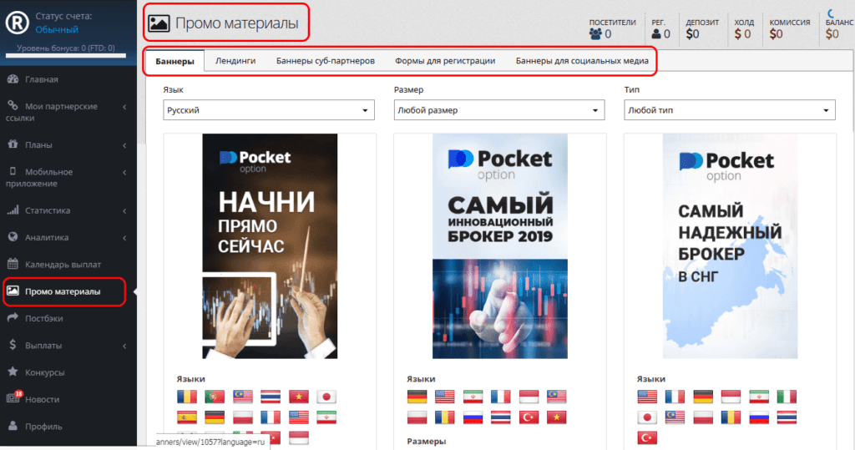The height and width of the screenshot is (450, 855).
Task: Open the Начни прямо сейчас banner thumbnail
Action: tap(270, 246)
